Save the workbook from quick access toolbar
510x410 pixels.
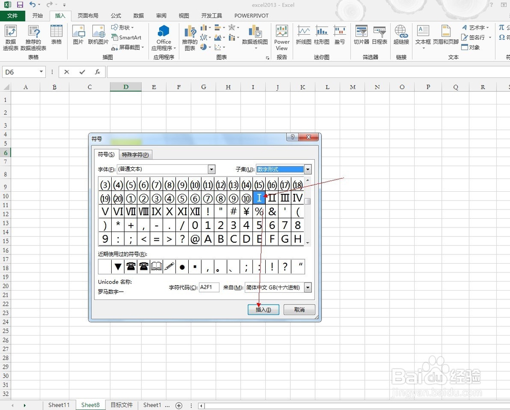[x=20, y=5]
